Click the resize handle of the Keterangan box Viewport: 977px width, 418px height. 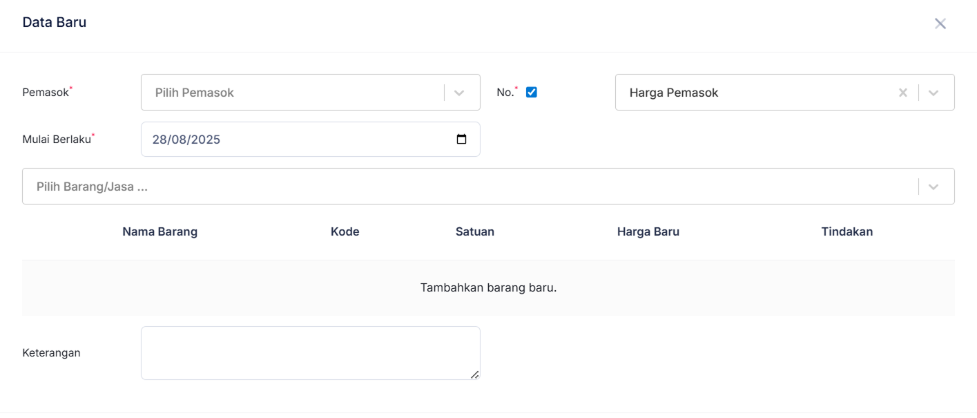pos(476,373)
